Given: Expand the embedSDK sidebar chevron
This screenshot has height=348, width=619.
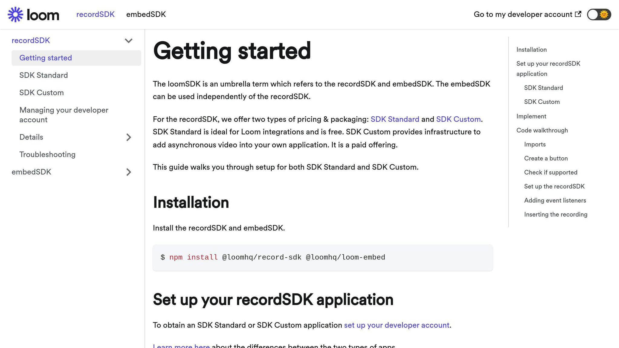Looking at the screenshot, I should point(128,172).
